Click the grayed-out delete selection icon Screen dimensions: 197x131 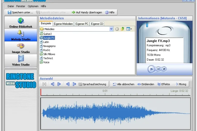tap(44, 84)
